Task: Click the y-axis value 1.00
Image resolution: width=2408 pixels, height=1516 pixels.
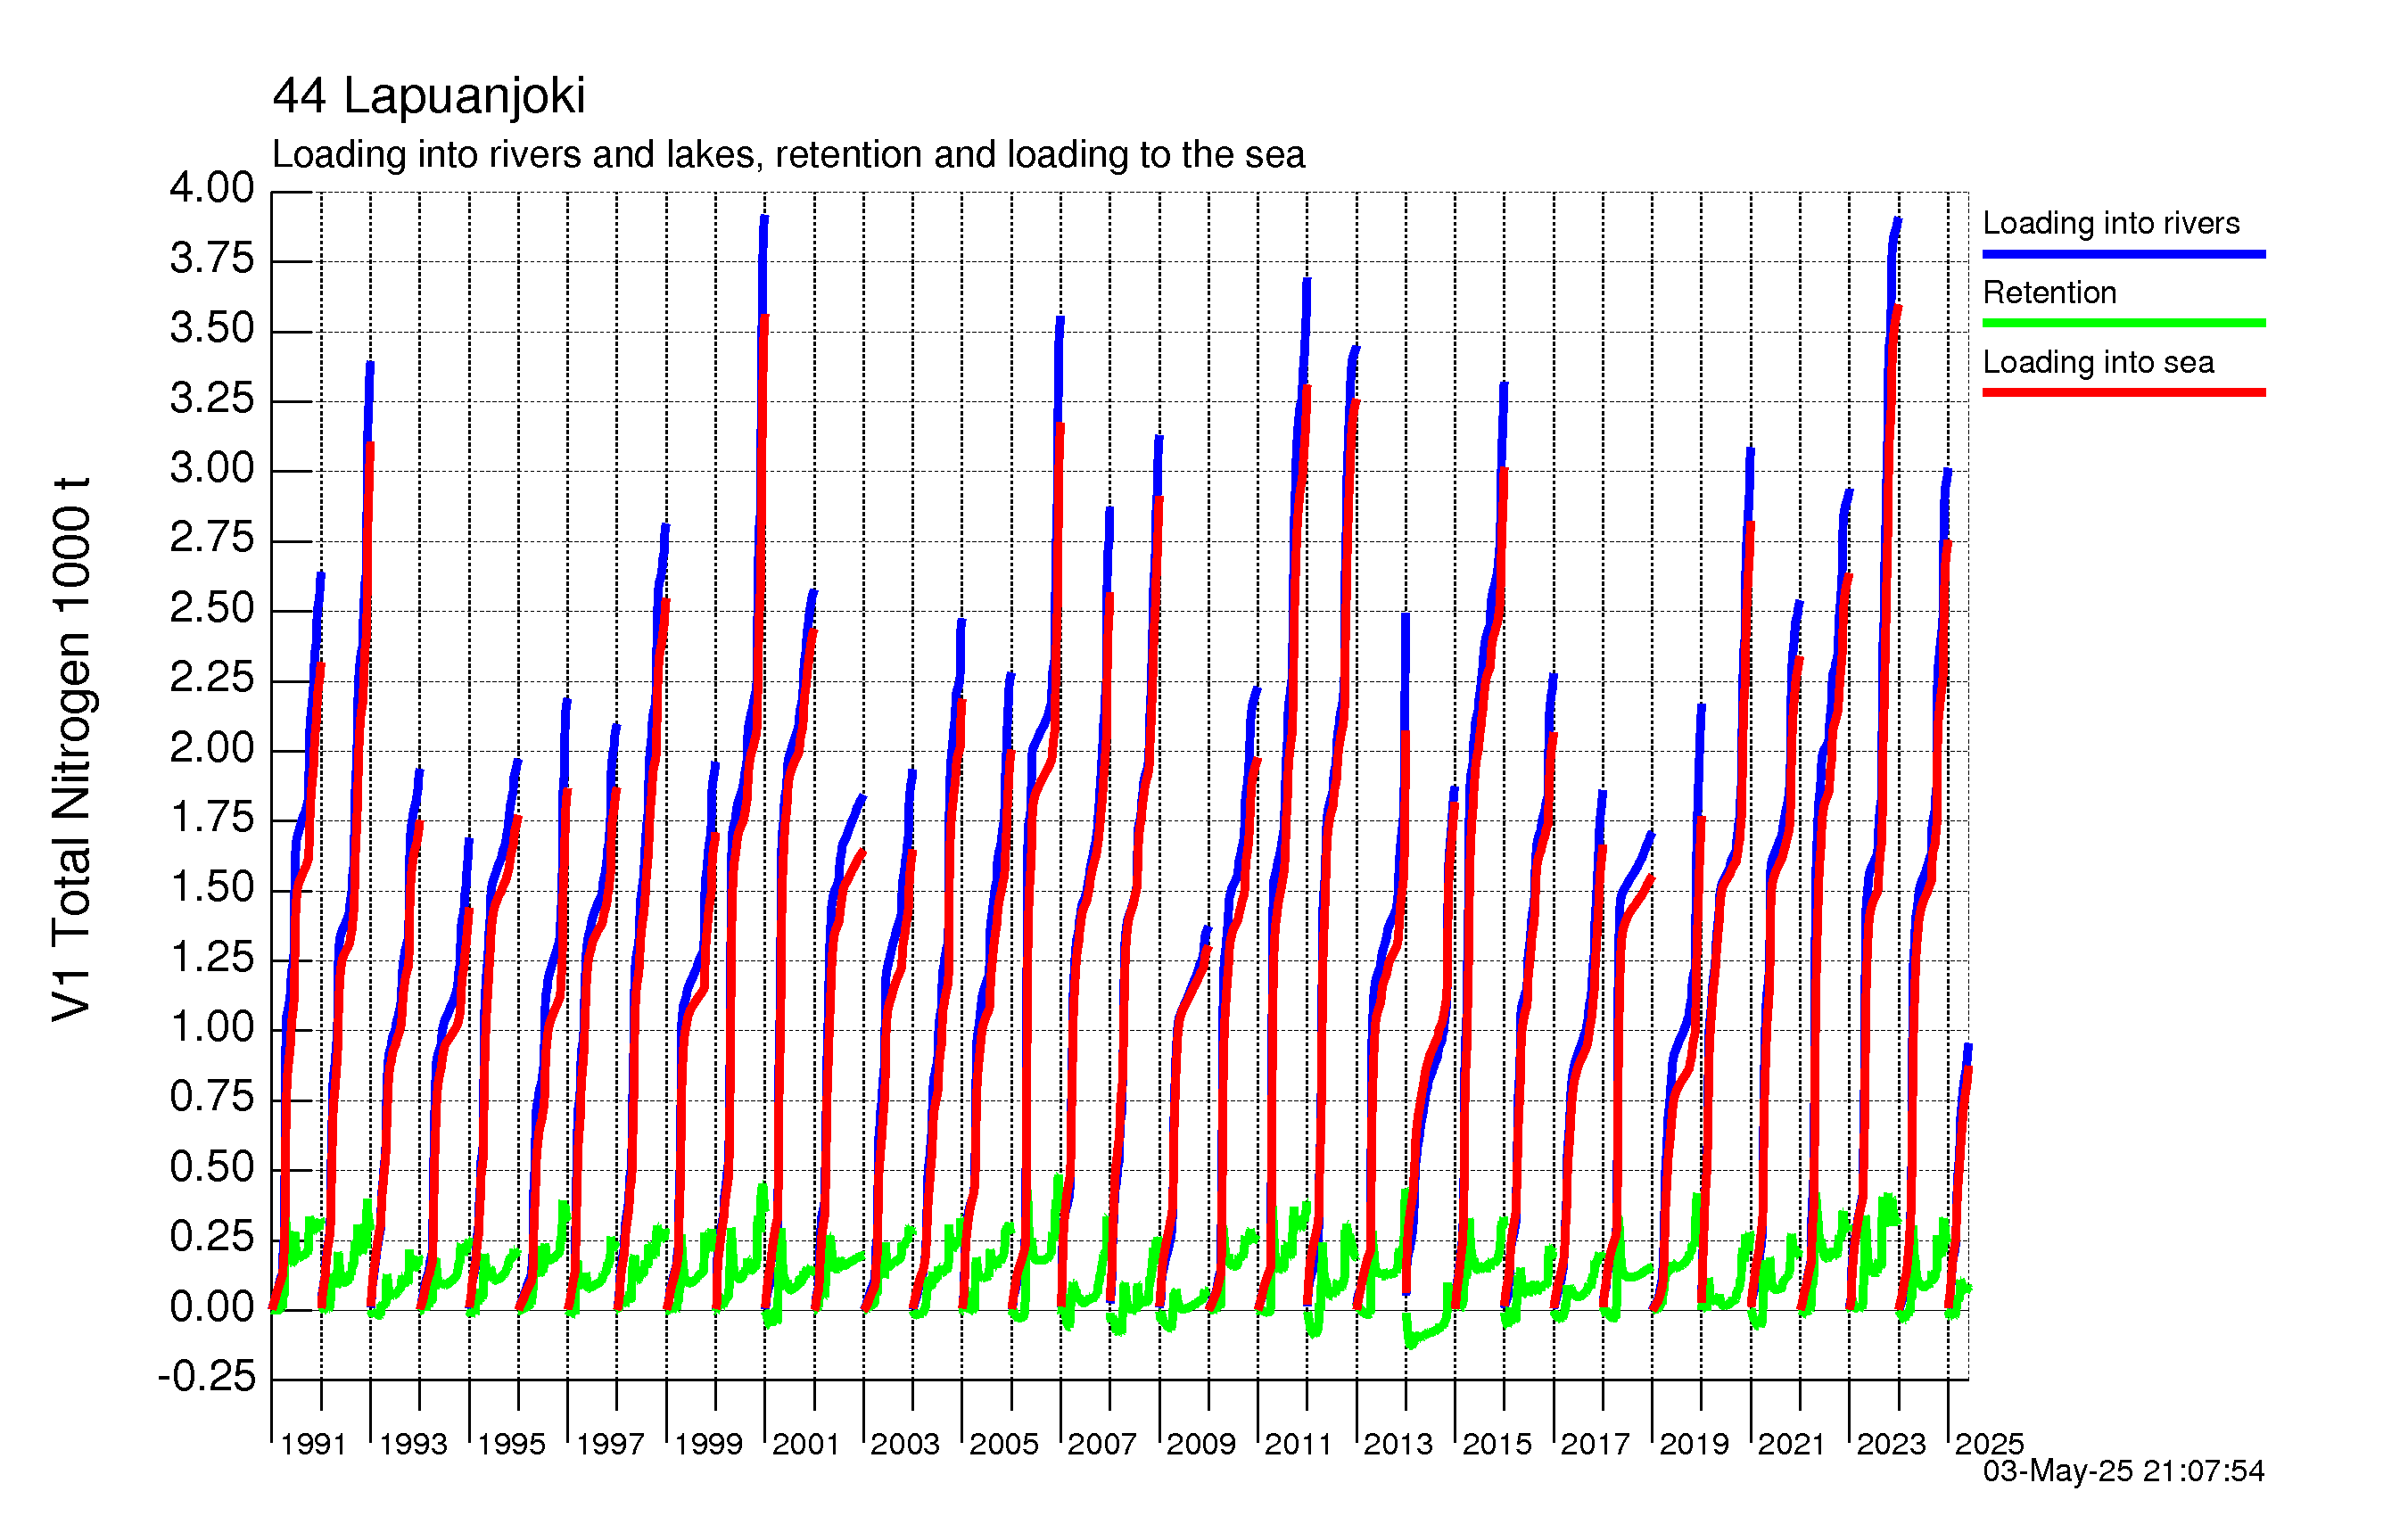Action: [212, 1027]
